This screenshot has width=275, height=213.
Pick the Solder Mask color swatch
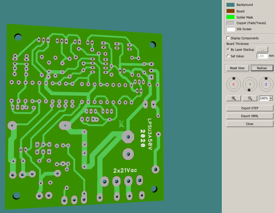231,17
